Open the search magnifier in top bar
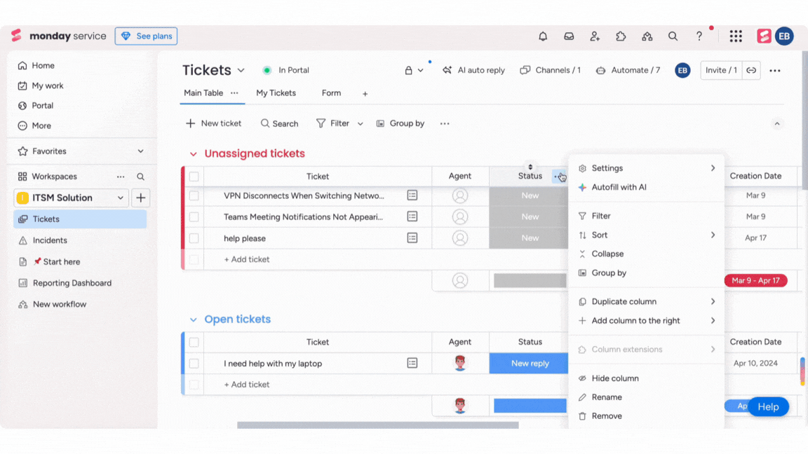Viewport: 808px width, 454px height. 673,36
